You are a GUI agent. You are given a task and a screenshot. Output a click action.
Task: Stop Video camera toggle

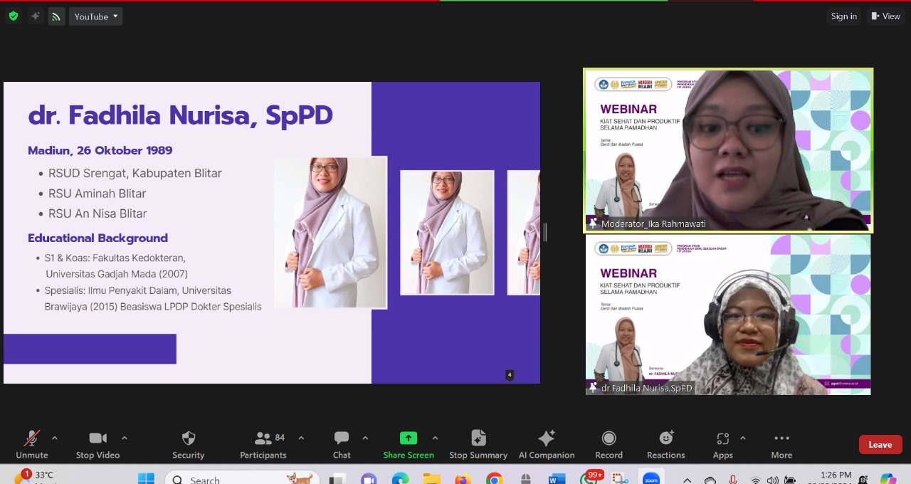click(98, 446)
